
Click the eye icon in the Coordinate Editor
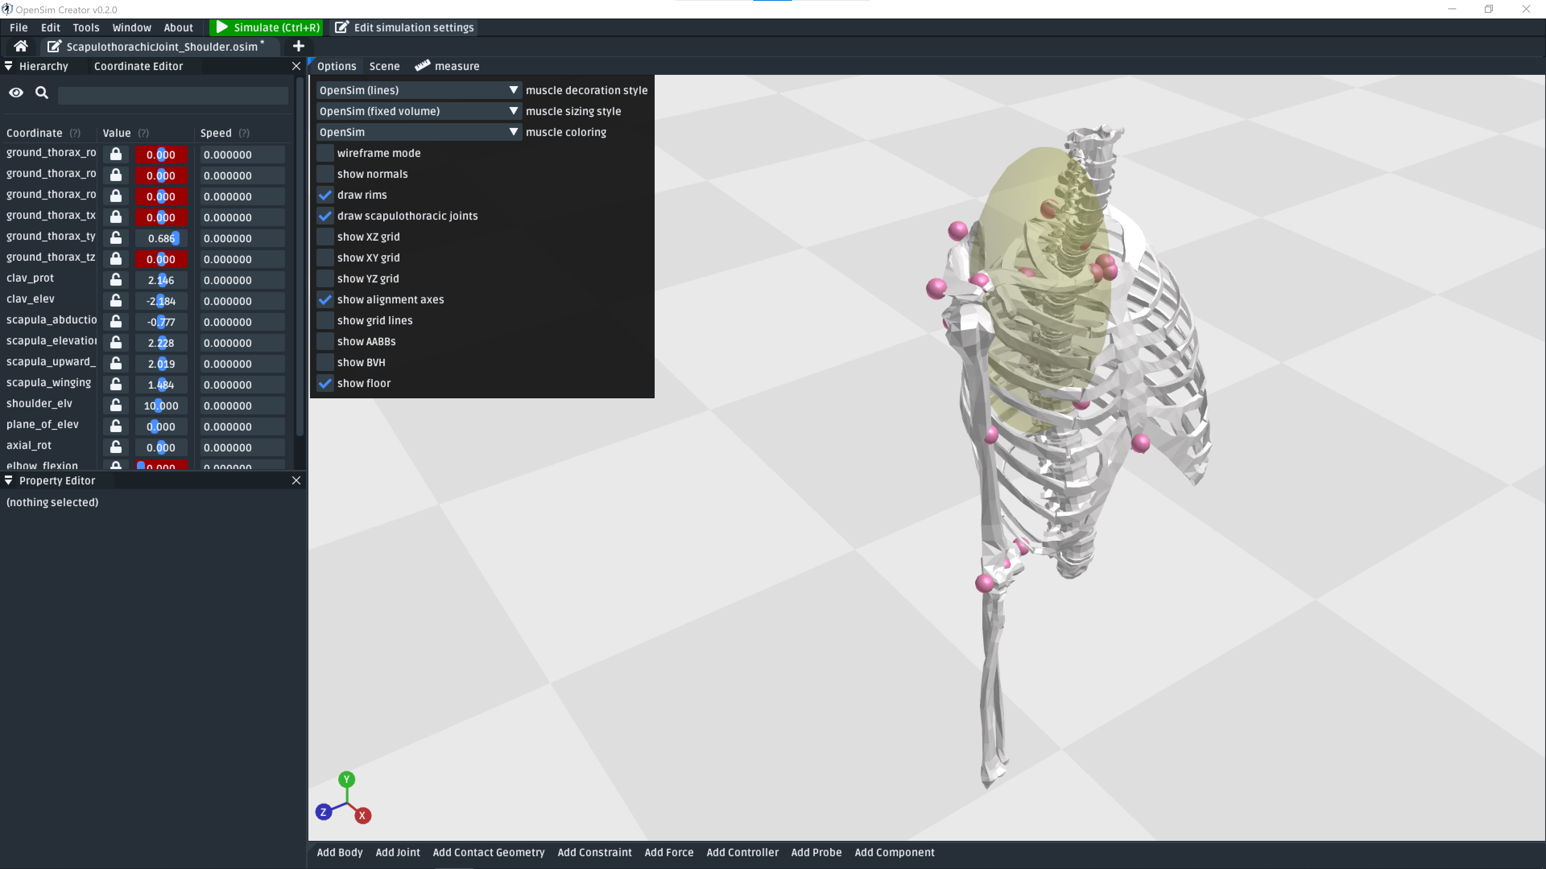pos(16,93)
